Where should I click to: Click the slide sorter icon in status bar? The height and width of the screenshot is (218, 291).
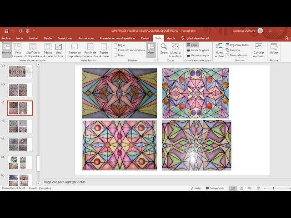tap(241, 188)
